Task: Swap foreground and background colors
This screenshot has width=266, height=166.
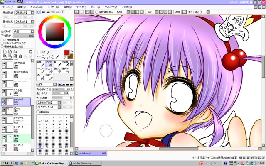Action: 71,51
